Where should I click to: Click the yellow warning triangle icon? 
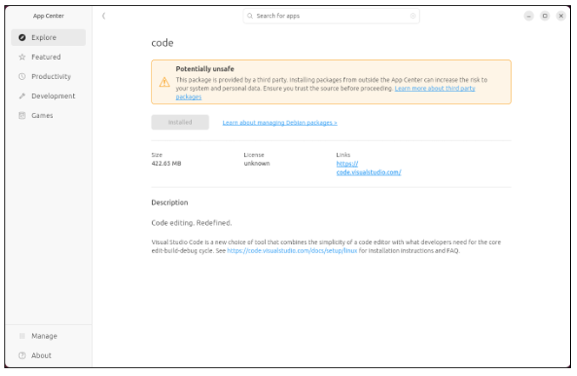pyautogui.click(x=164, y=82)
